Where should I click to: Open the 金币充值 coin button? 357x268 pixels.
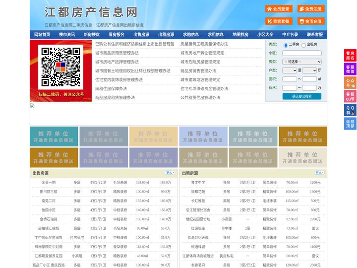pos(311,21)
